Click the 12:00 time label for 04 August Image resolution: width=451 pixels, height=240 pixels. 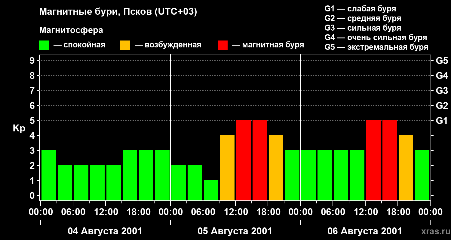[106, 212]
